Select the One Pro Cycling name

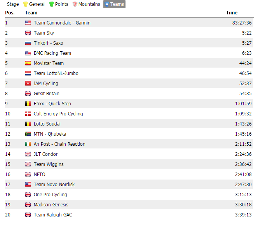click(x=51, y=195)
